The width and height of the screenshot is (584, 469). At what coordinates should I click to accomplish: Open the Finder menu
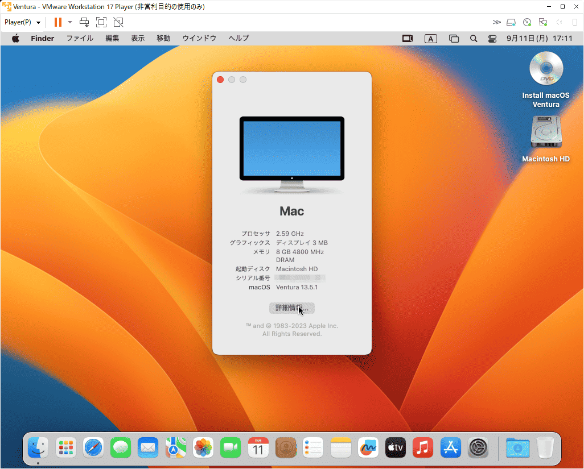43,38
